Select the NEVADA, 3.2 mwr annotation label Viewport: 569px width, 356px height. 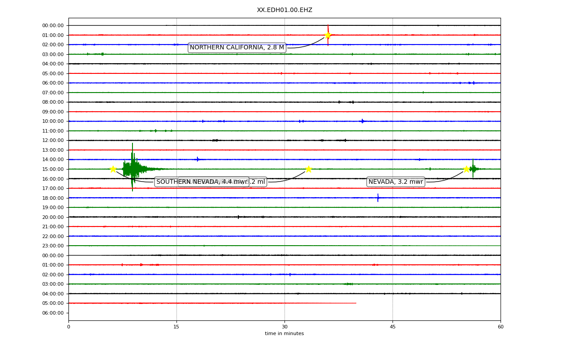coord(396,182)
